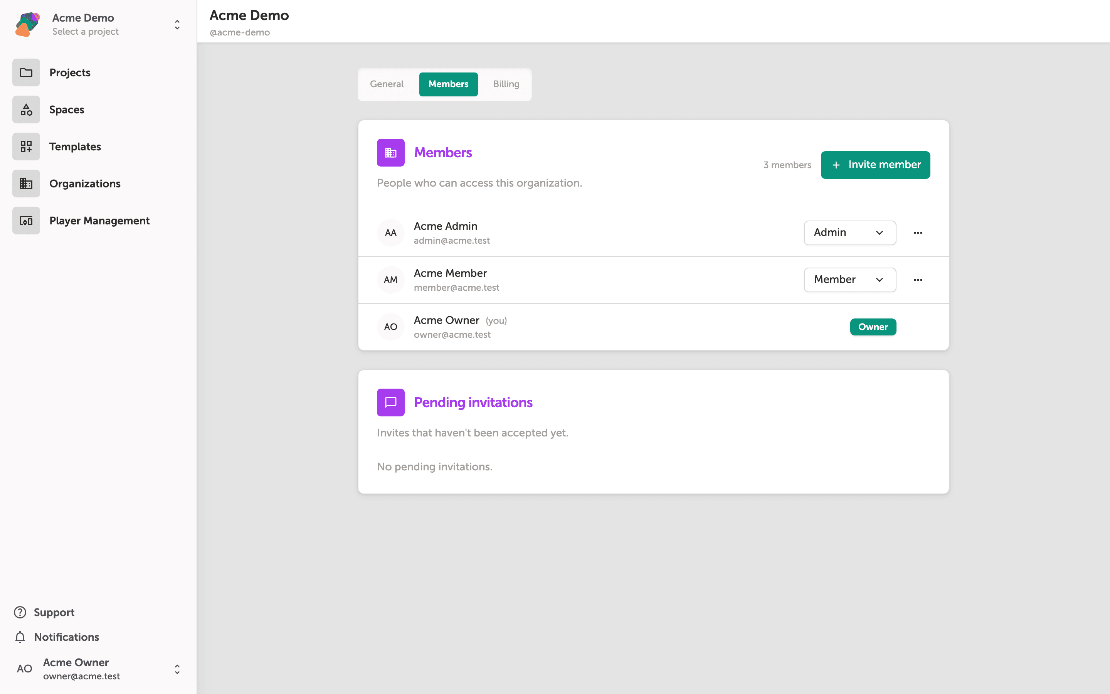Switch to the General tab
This screenshot has height=694, width=1110.
387,84
